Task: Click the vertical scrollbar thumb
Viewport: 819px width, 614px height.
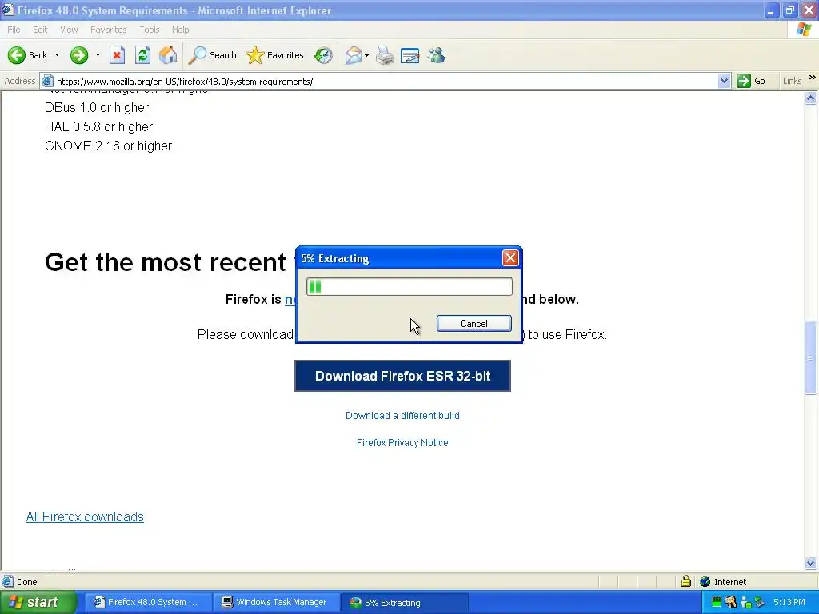Action: (811, 358)
